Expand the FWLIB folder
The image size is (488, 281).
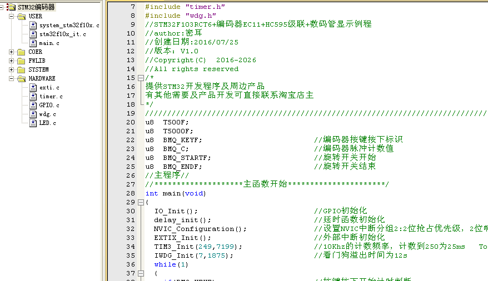pos(11,61)
